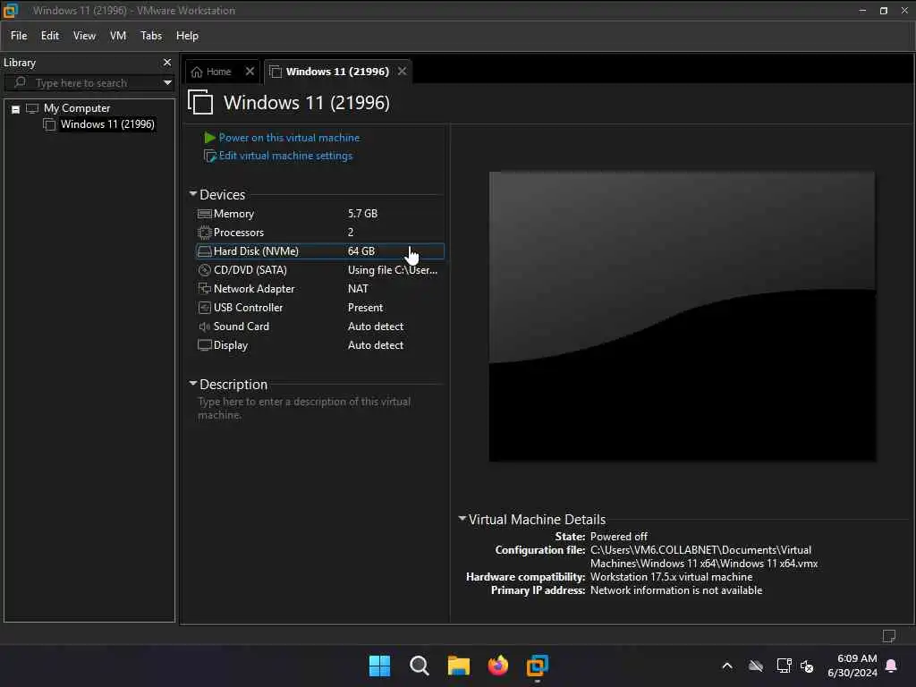
Task: Click the NAT network adapter value
Action: [x=358, y=289]
